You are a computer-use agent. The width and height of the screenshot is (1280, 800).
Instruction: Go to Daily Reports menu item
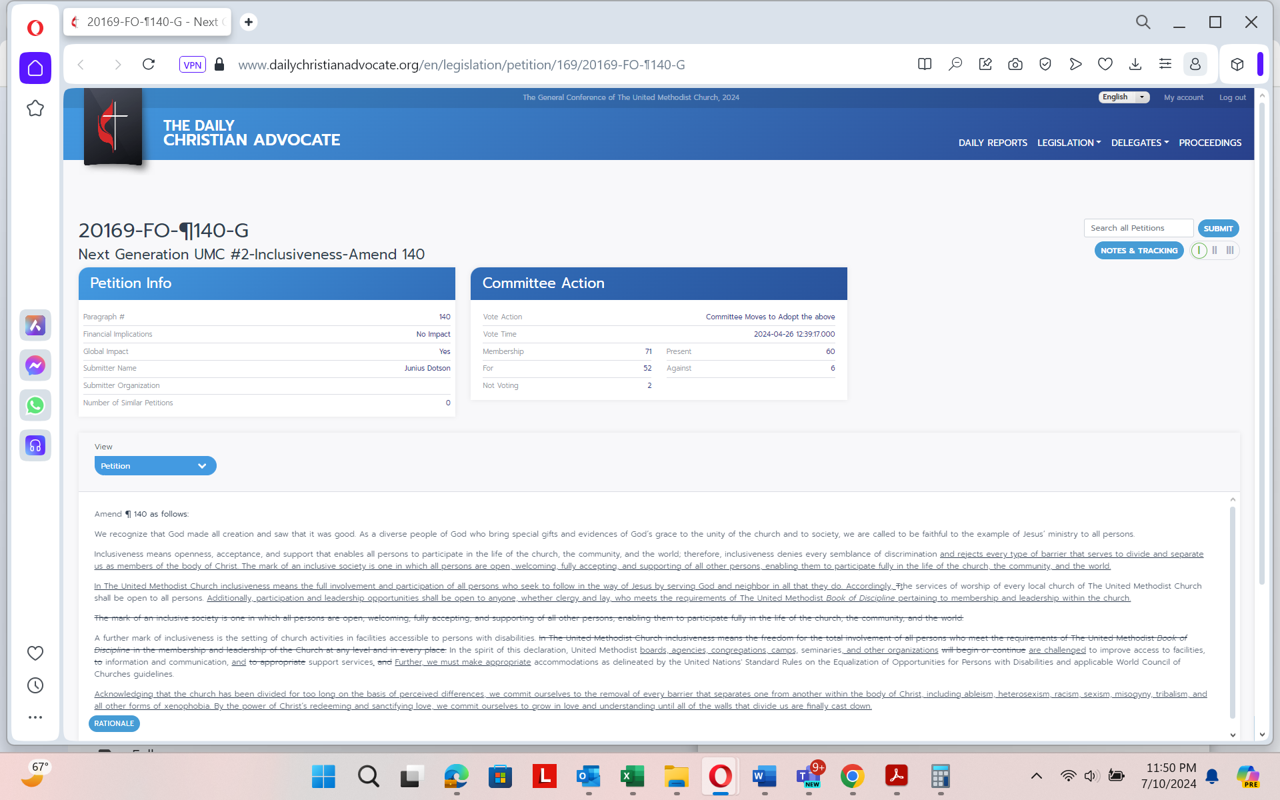coord(992,143)
